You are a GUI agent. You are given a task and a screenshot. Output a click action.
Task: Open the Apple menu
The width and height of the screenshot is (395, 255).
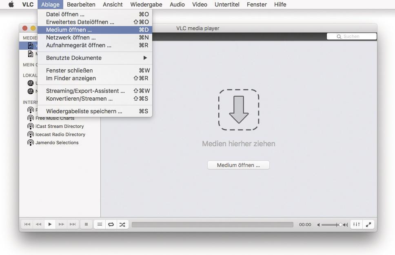11,4
